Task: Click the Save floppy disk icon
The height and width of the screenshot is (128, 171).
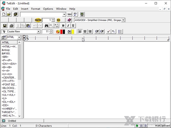Action: 4,26
